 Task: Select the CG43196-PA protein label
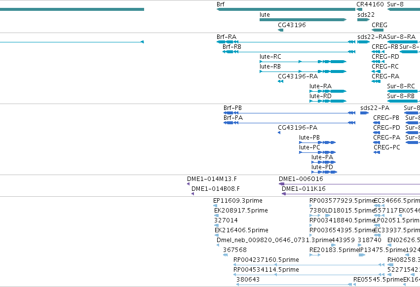[x=298, y=128]
